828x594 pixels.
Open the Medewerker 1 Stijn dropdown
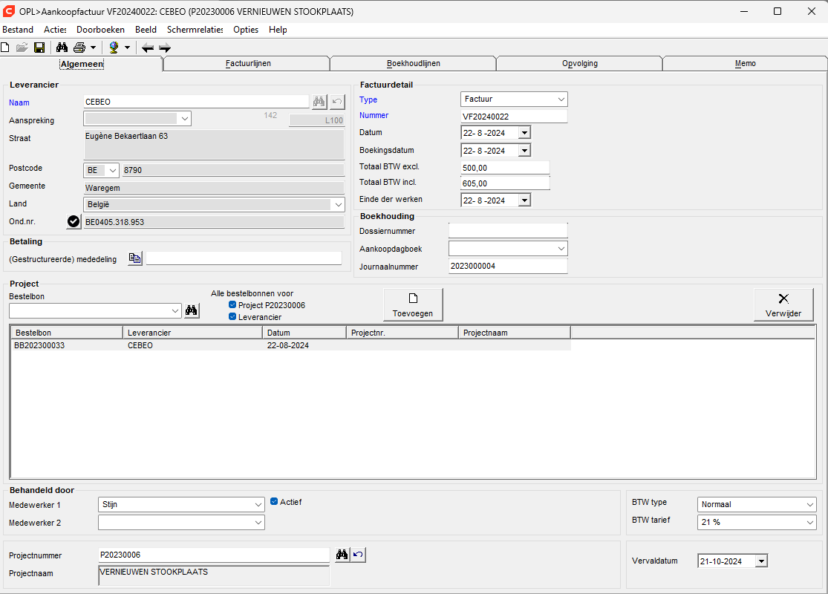tap(258, 505)
